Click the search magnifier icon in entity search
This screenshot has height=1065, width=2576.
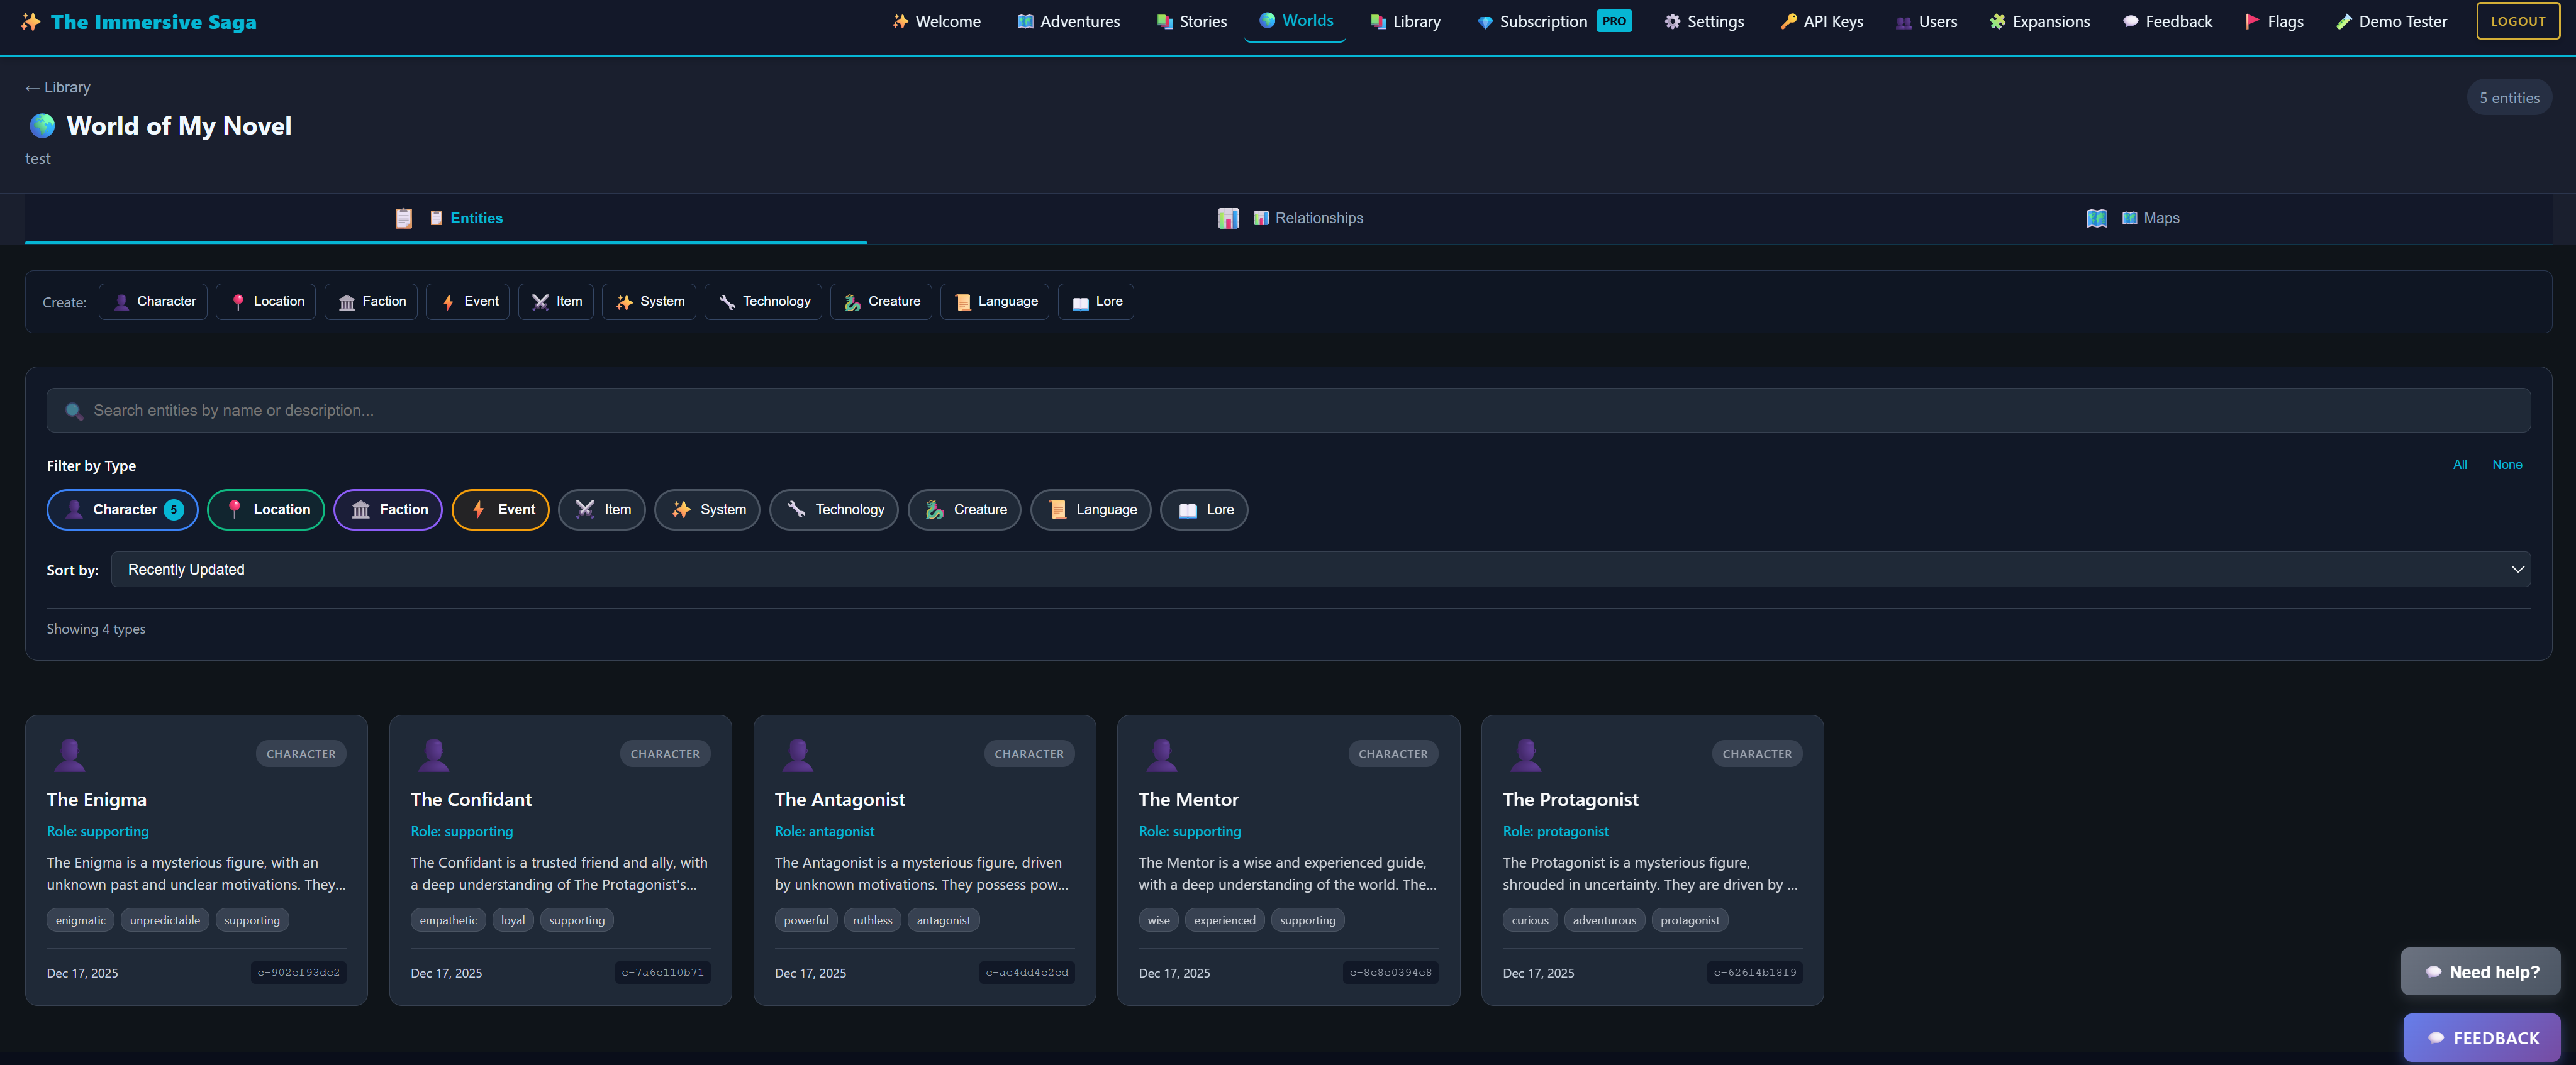(x=73, y=411)
